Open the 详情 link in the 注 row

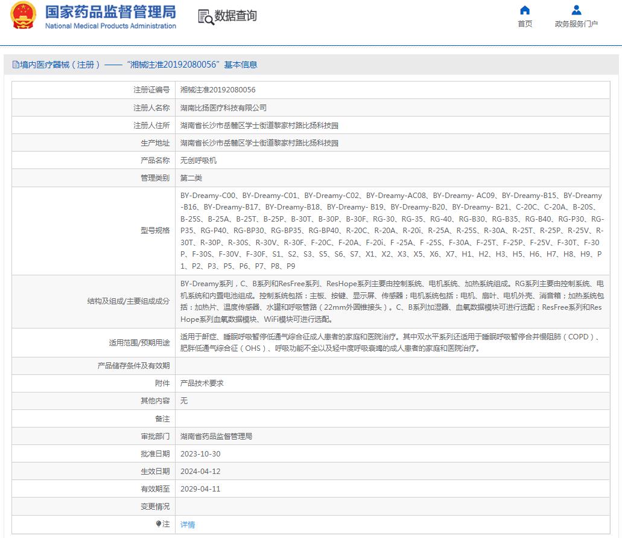[188, 525]
